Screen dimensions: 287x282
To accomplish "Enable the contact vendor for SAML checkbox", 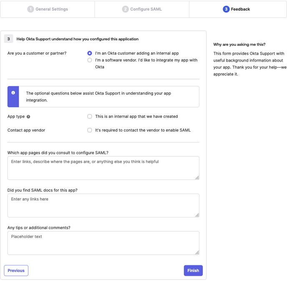I will pos(90,130).
